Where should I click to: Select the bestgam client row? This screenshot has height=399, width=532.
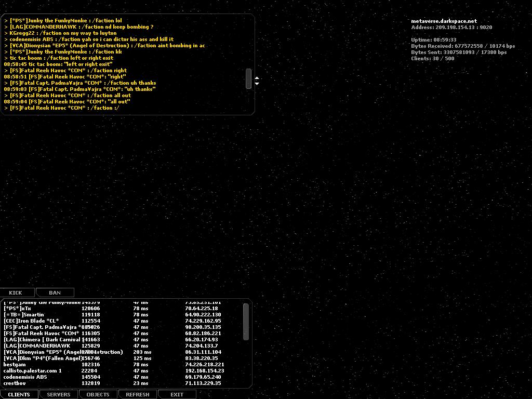pyautogui.click(x=15, y=365)
